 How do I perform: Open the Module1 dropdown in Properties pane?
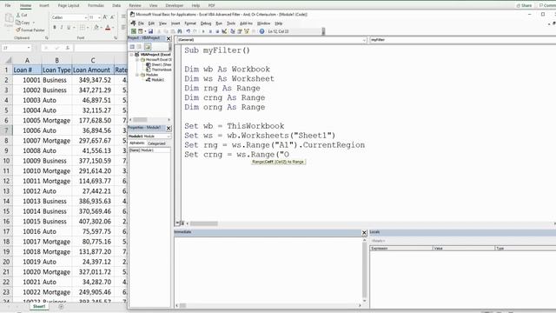(x=169, y=137)
